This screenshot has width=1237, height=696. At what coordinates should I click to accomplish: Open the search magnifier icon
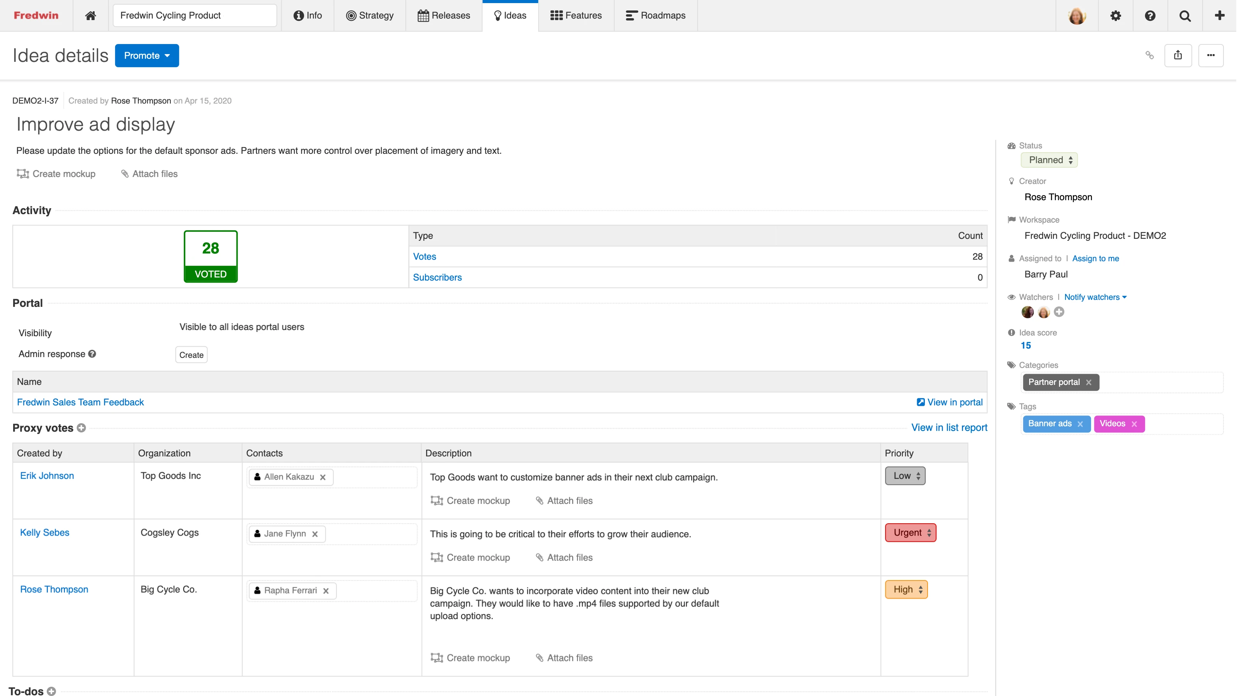click(x=1185, y=15)
